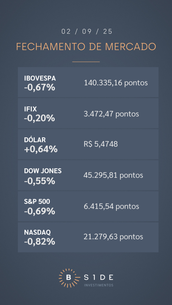The height and width of the screenshot is (305, 172).
Task: Select the DOW JONES label
Action: pos(43,171)
